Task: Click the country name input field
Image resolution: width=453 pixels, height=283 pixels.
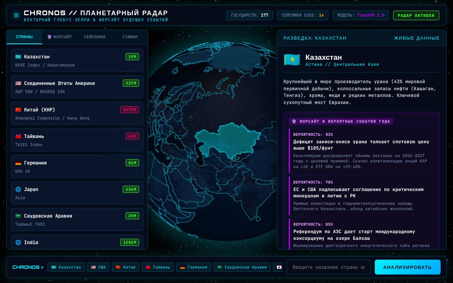Action: tap(328, 267)
